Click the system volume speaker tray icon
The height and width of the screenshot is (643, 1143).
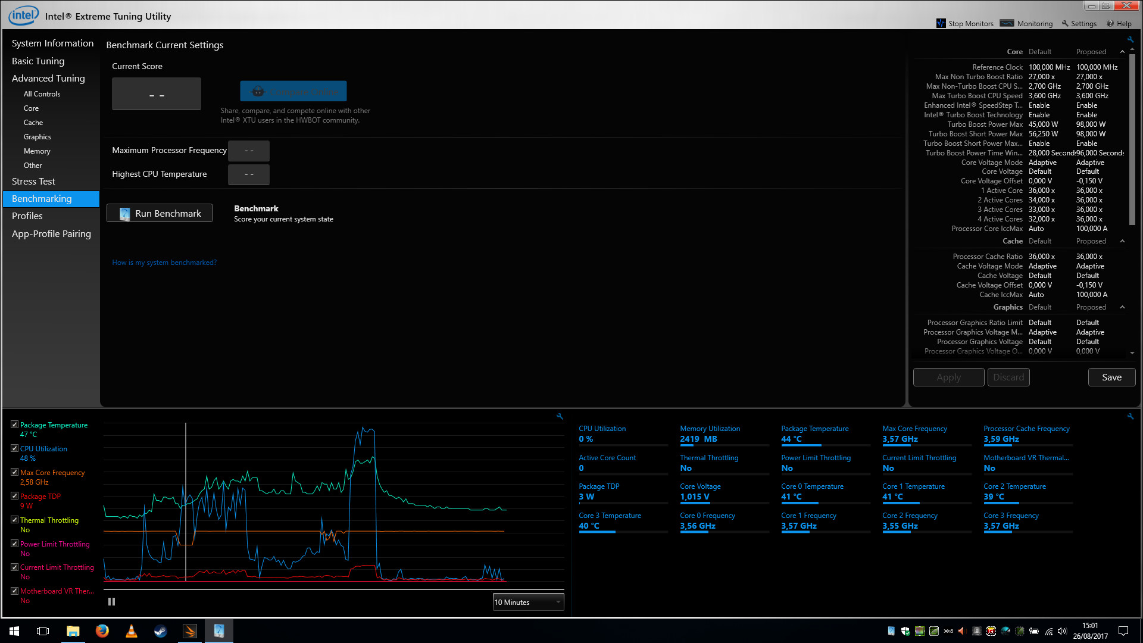[x=1063, y=631]
